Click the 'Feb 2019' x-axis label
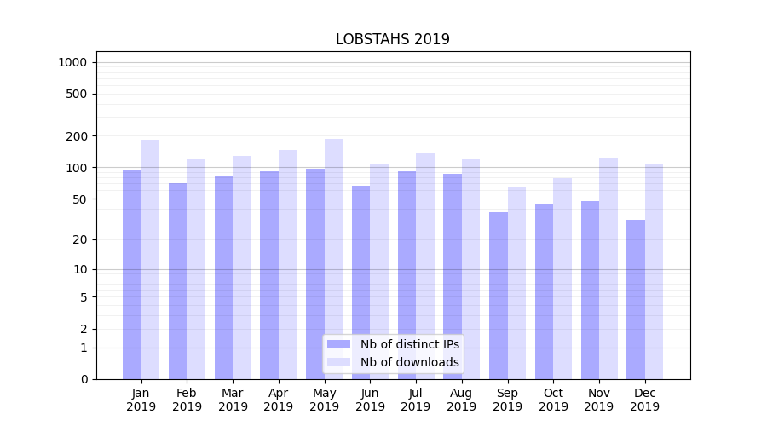Viewport: 767px width, 426px height. coord(187,400)
